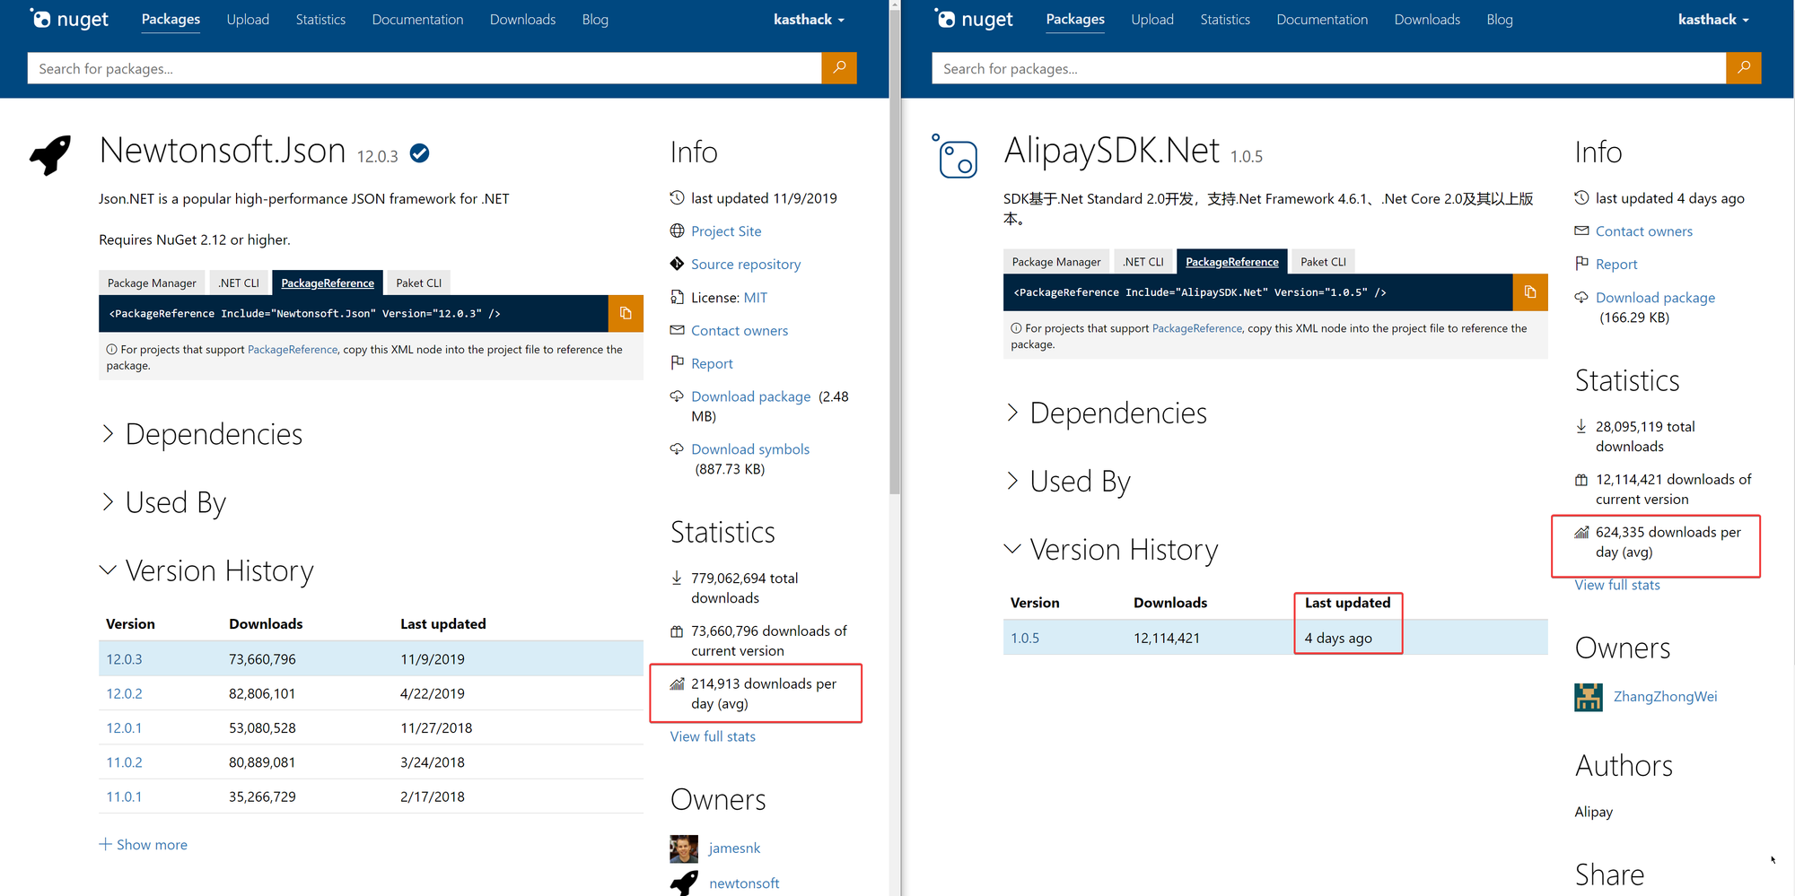
Task: Click flag icon beside Report in right window
Action: pyautogui.click(x=1582, y=264)
